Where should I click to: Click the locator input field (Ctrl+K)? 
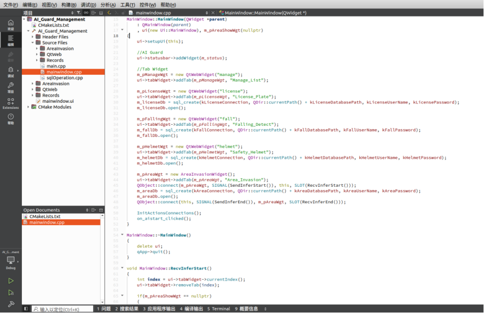pyautogui.click(x=62, y=309)
